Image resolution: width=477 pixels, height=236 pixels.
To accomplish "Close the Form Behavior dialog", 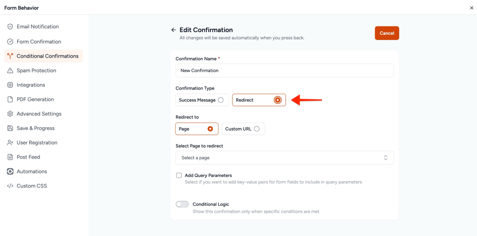I will click(x=471, y=8).
